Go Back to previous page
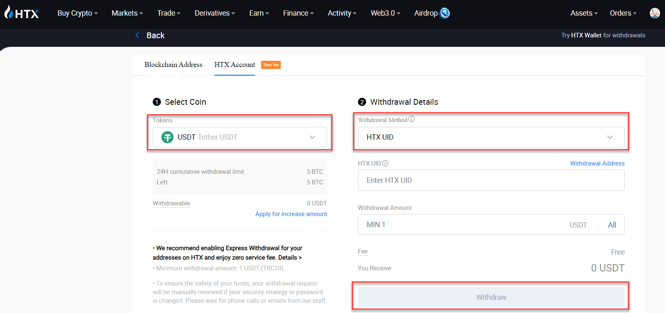This screenshot has height=313, width=665. click(156, 35)
